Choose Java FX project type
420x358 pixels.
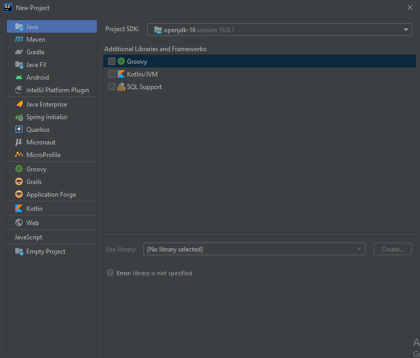[x=36, y=65]
